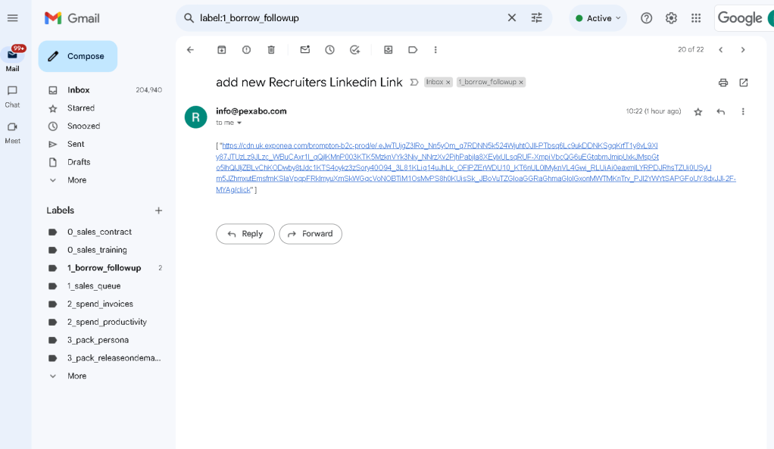
Task: Open the Labels tag icon in toolbar
Action: pyautogui.click(x=413, y=50)
